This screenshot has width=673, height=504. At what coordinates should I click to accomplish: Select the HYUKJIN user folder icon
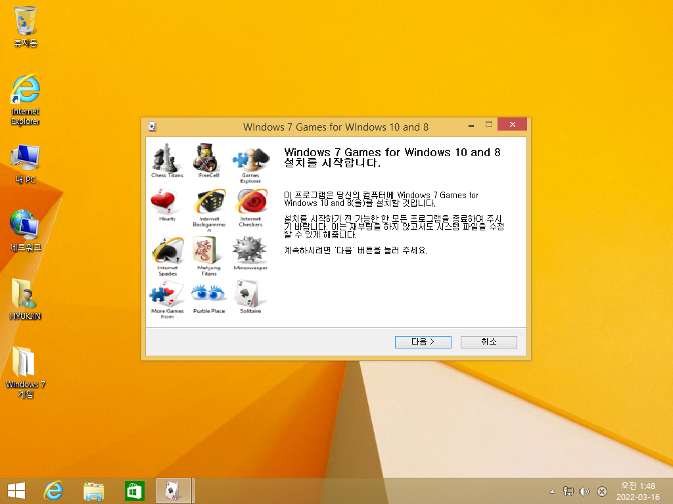[26, 299]
